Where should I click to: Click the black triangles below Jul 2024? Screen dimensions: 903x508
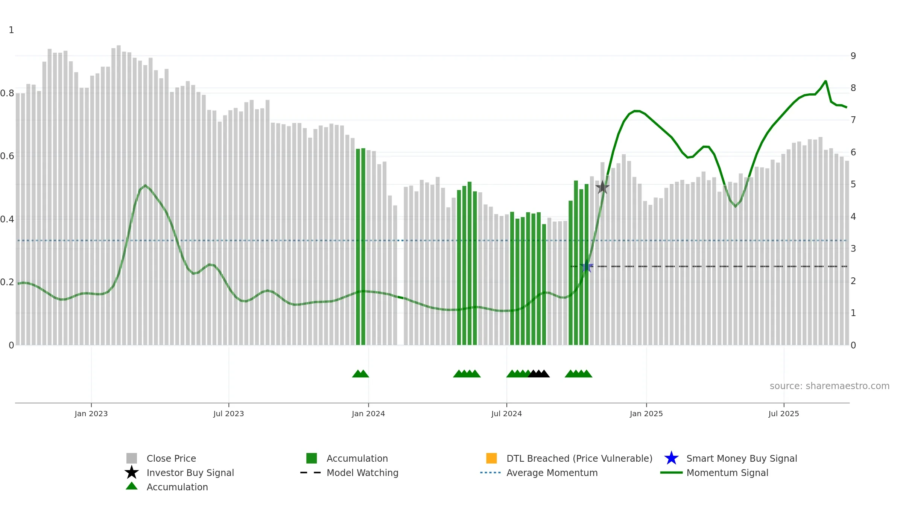pyautogui.click(x=539, y=374)
